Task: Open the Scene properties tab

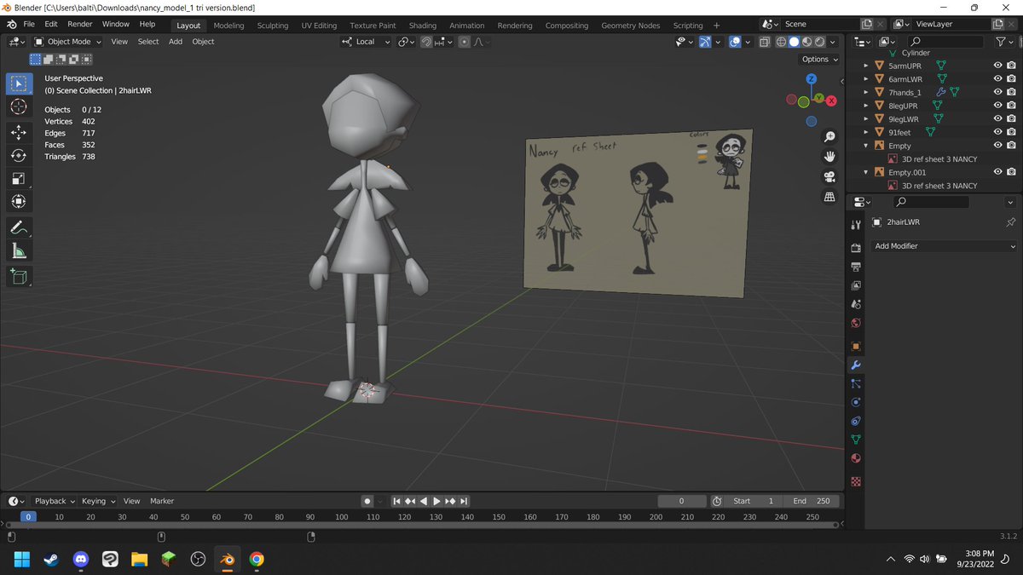Action: point(856,304)
